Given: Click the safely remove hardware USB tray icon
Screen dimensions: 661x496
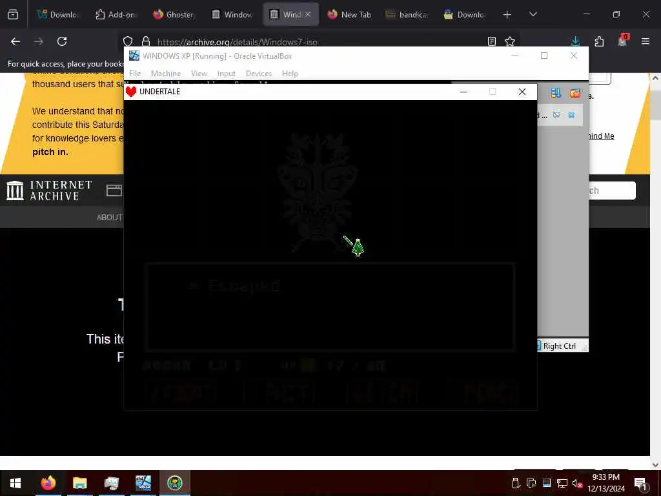Looking at the screenshot, I should [x=516, y=483].
